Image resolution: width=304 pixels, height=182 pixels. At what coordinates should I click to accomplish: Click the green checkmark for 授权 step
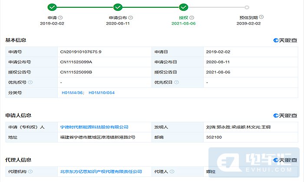pos(183,7)
